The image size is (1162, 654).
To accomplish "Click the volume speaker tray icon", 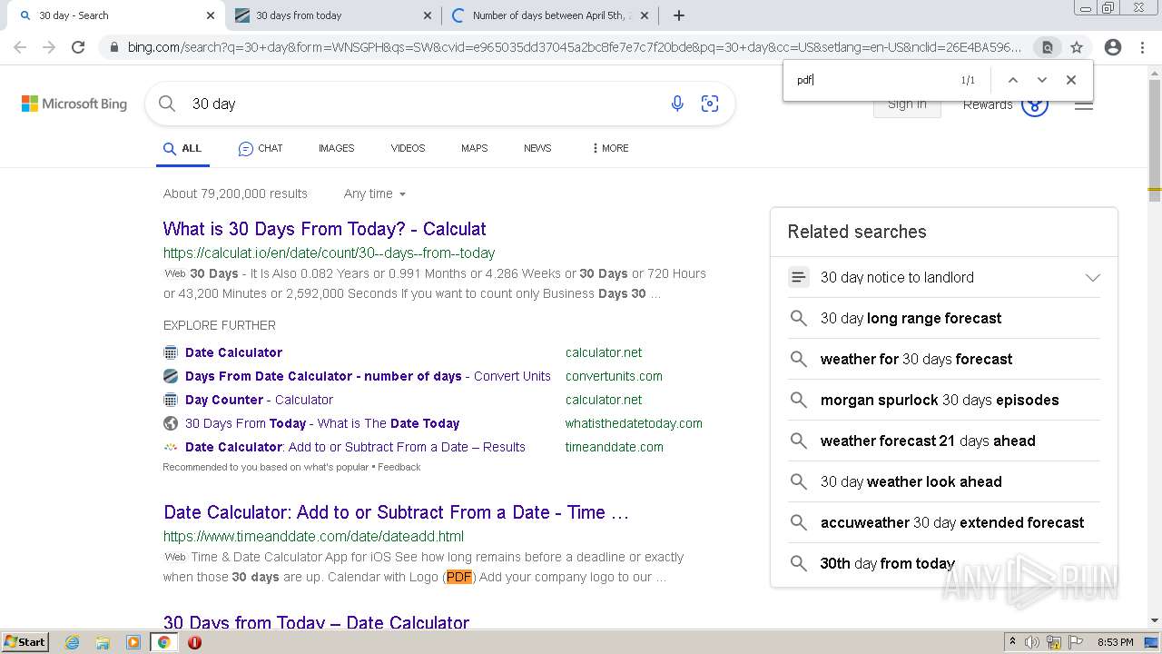I will click(x=1032, y=642).
